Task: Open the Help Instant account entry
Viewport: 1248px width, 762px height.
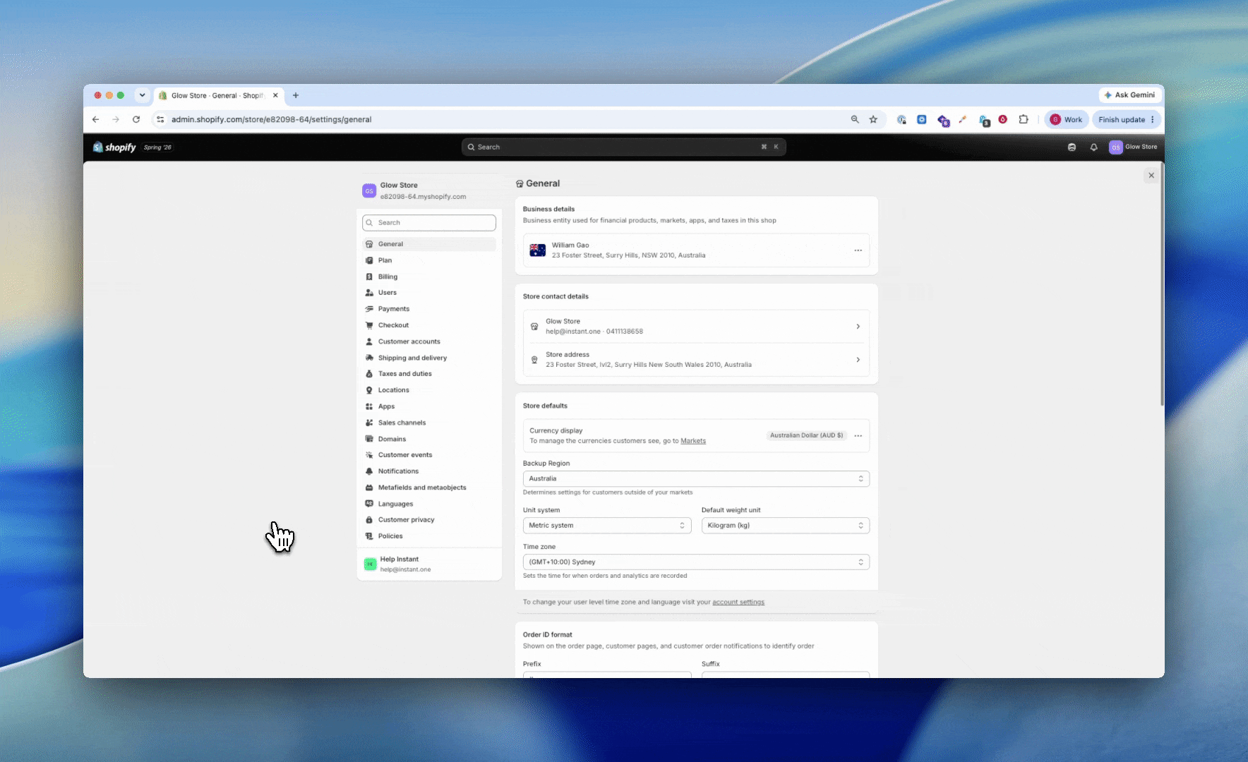Action: [x=428, y=564]
